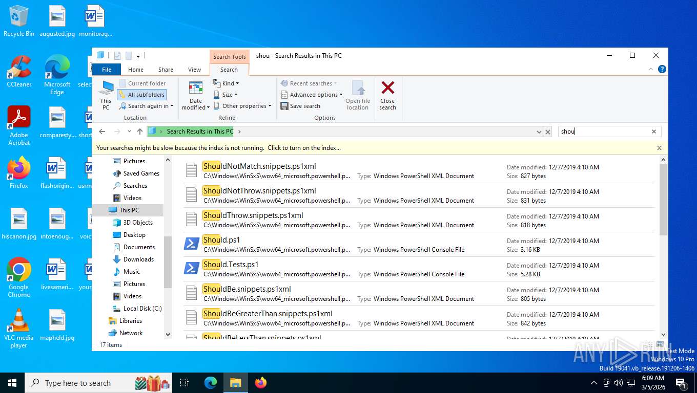
Task: Click the Windows Start button
Action: (12, 383)
